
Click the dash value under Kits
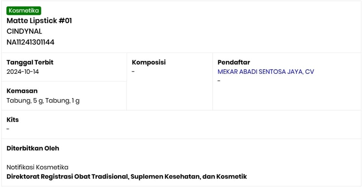(x=8, y=129)
